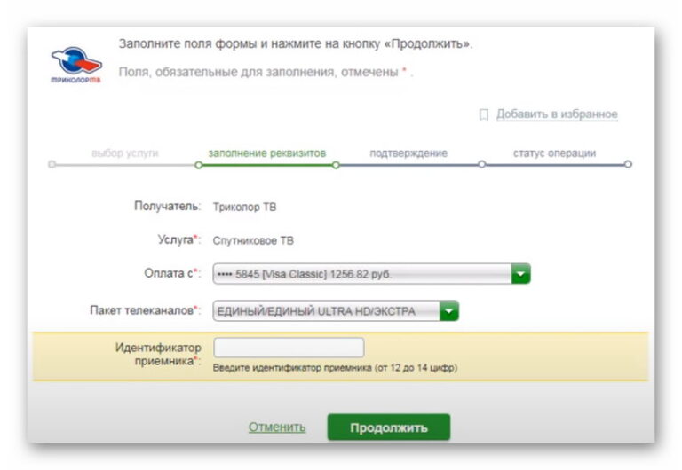The image size is (682, 470).
Task: Select the подтверждение step label
Action: [x=408, y=153]
